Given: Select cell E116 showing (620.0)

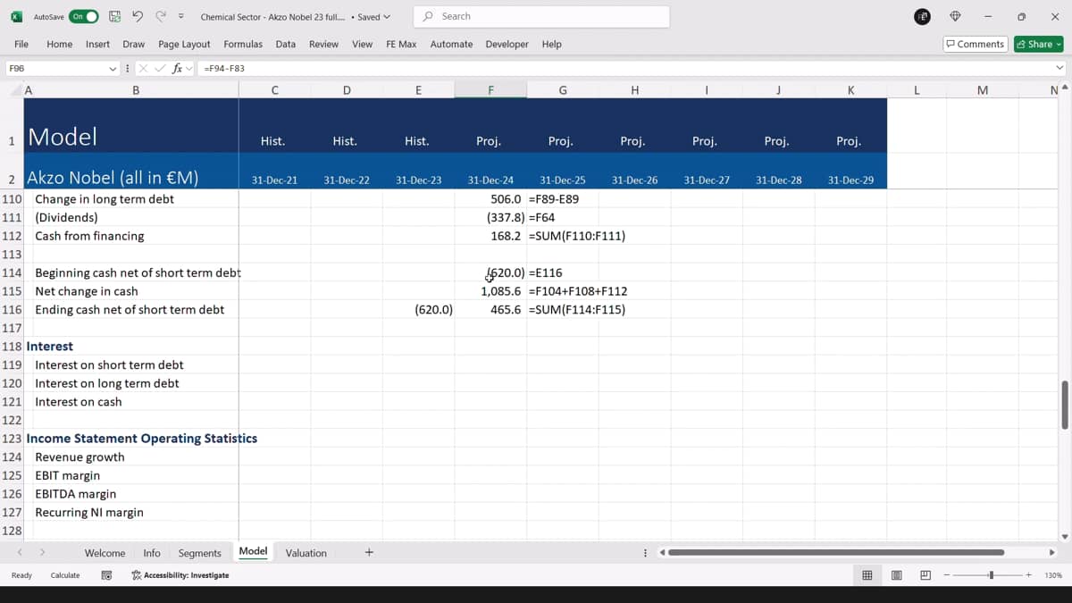Looking at the screenshot, I should click(x=418, y=309).
